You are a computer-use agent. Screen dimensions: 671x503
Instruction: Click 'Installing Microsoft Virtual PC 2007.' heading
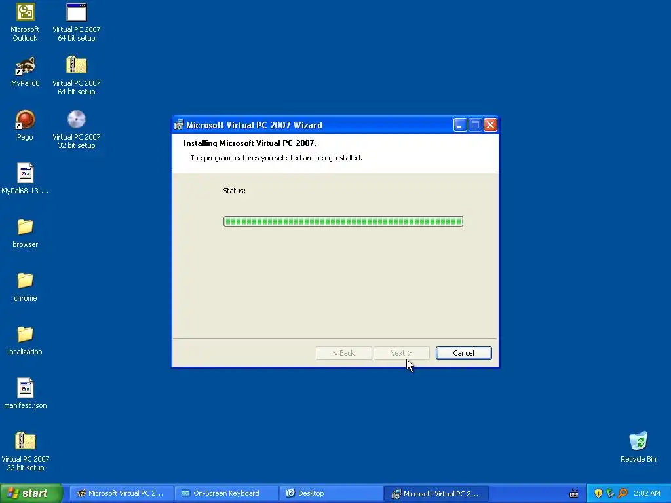point(250,143)
